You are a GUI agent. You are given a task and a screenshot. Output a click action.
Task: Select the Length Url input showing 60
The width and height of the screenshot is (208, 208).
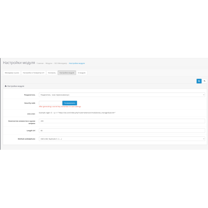[x=122, y=130]
